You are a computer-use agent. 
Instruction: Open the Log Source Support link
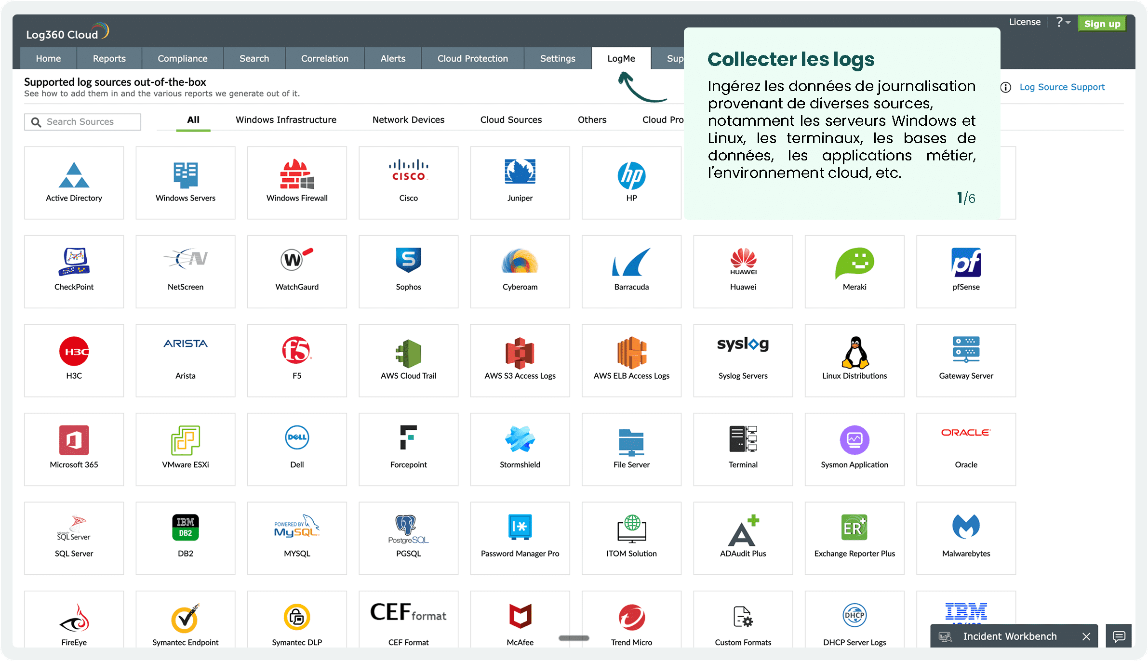[1062, 87]
